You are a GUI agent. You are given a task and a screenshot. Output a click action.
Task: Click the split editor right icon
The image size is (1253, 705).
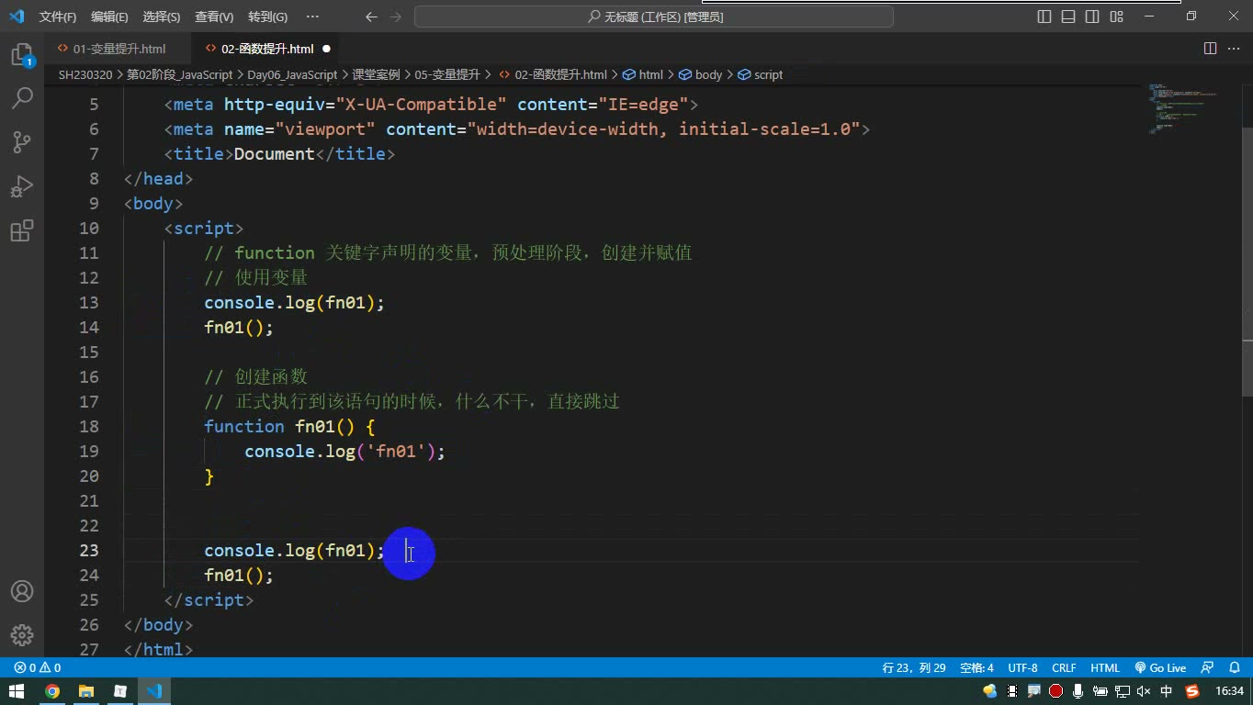coord(1210,49)
